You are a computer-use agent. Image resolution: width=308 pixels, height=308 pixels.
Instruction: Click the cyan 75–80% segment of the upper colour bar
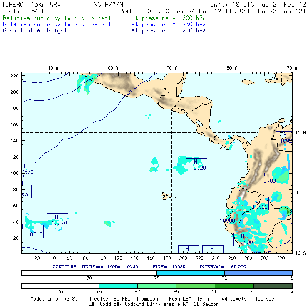coord(191,273)
